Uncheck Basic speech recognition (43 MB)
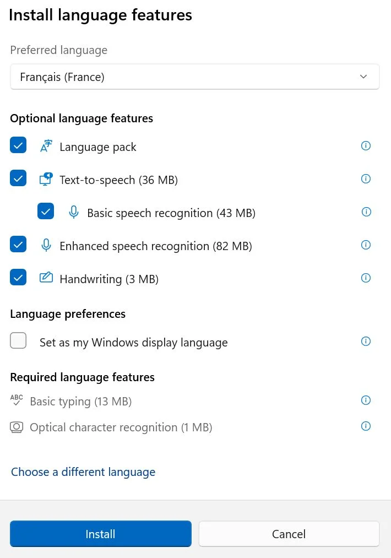Screen dimensions: 391x558 click(x=46, y=211)
